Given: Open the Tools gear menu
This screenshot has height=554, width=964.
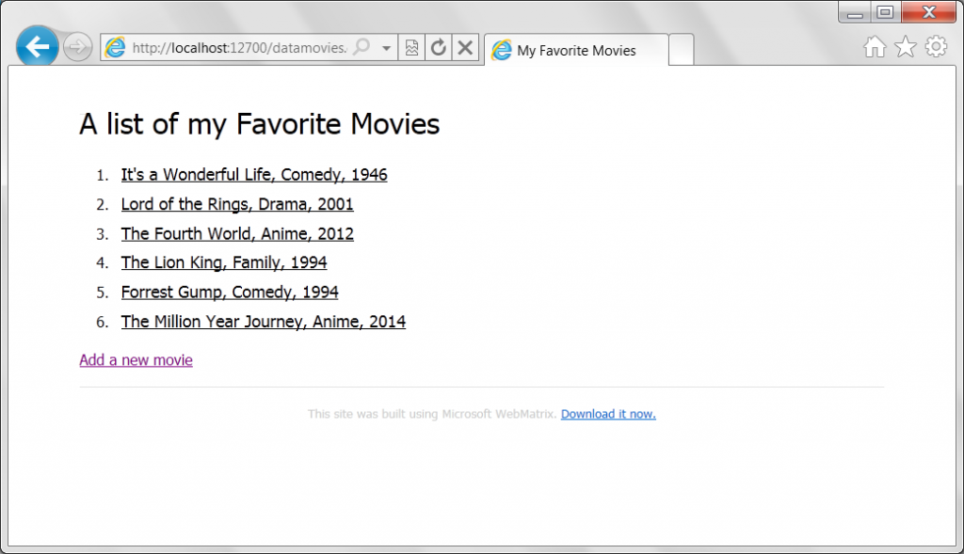Looking at the screenshot, I should tap(936, 47).
